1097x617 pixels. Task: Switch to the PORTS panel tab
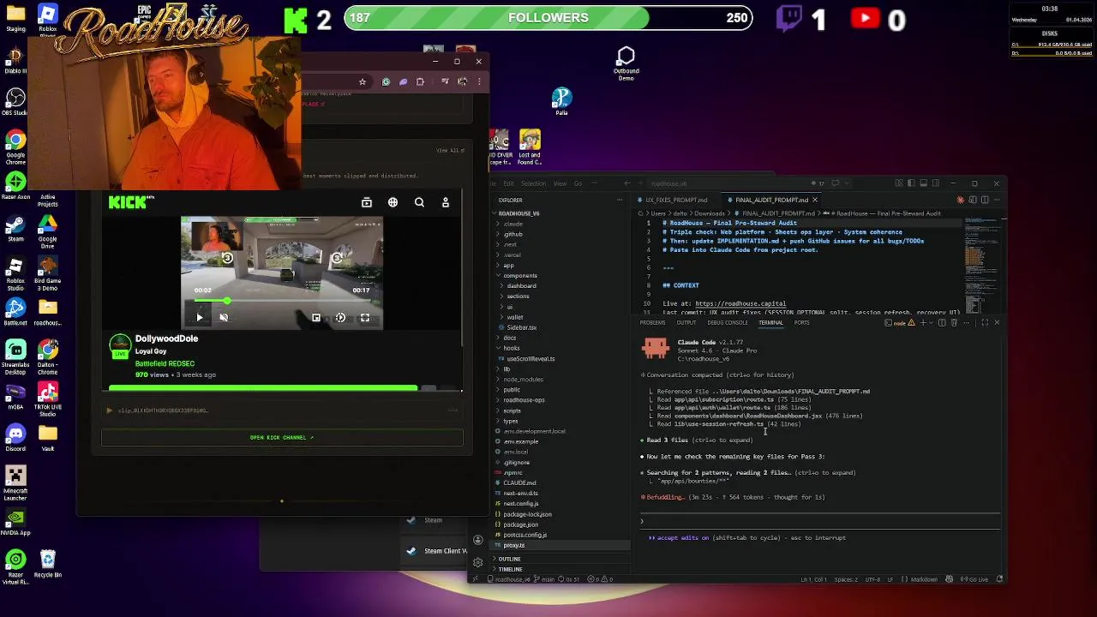(801, 323)
